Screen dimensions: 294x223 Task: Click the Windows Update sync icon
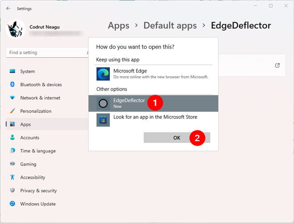click(x=12, y=204)
